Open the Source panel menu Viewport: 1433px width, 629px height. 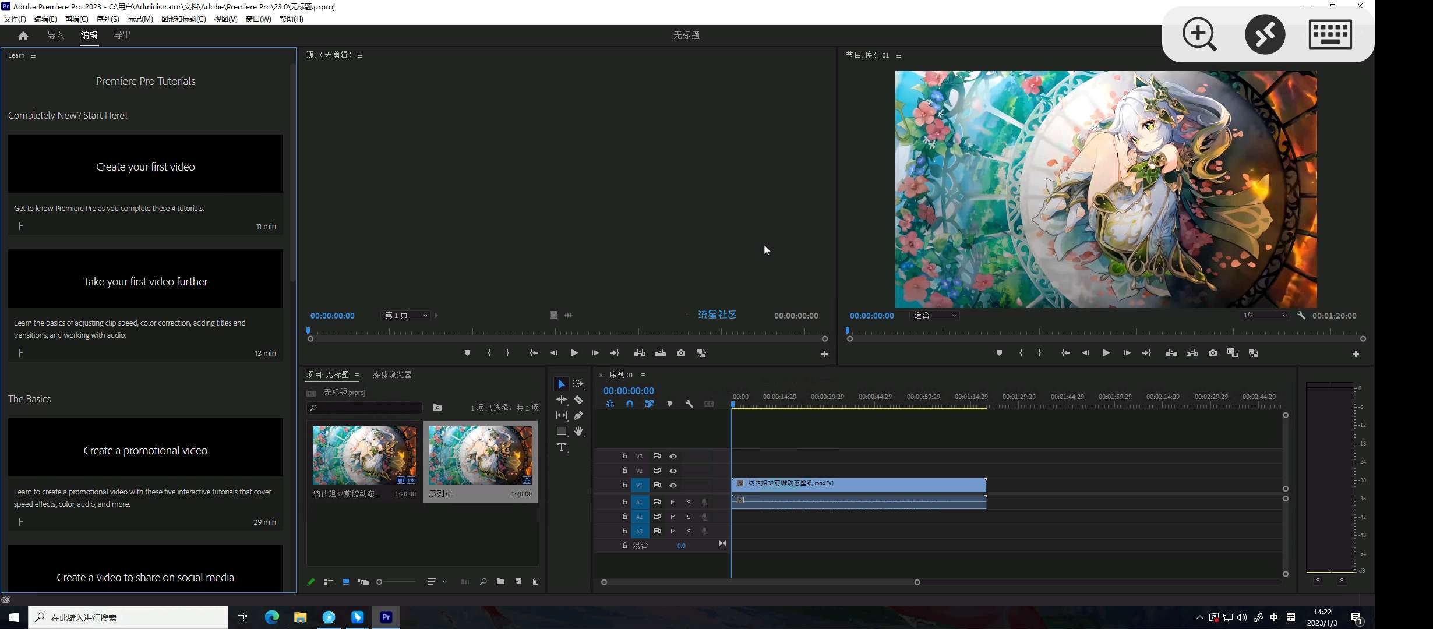click(360, 55)
